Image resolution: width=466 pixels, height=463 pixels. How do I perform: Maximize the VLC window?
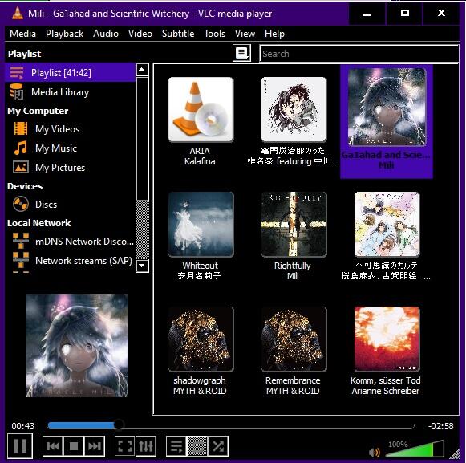[404, 13]
